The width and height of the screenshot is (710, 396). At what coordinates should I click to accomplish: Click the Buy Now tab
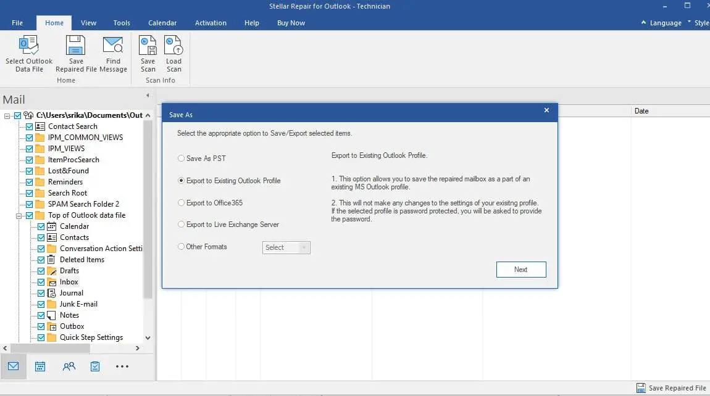click(291, 23)
